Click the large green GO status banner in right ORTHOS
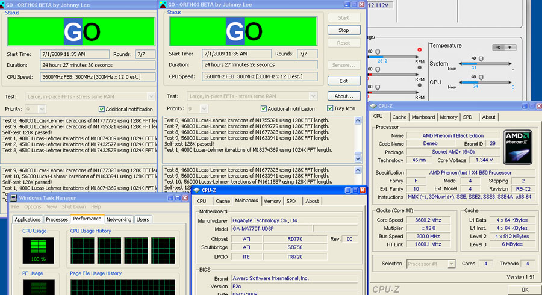The height and width of the screenshot is (295, 542). click(x=245, y=31)
